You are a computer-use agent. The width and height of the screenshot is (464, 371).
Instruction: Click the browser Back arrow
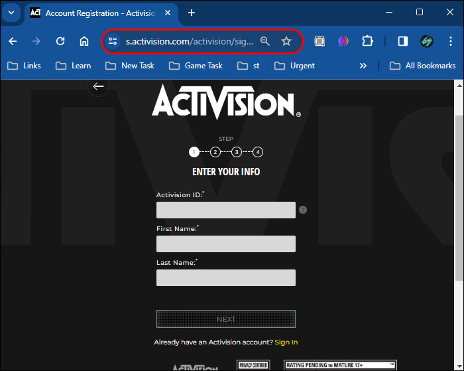13,41
